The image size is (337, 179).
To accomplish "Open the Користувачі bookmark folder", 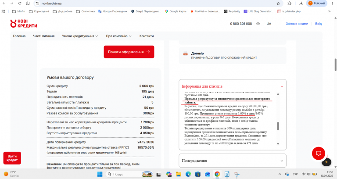I will tap(39, 11).
